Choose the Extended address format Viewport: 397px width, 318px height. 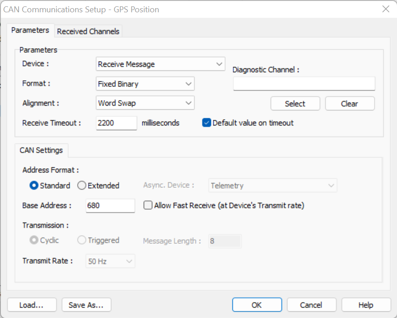pyautogui.click(x=82, y=186)
